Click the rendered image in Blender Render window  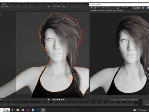pyautogui.click(x=120, y=54)
